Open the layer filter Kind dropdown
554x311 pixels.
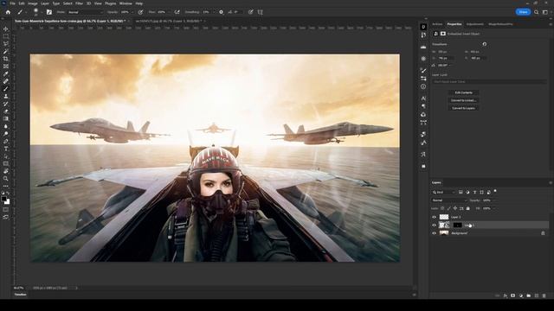pos(444,192)
